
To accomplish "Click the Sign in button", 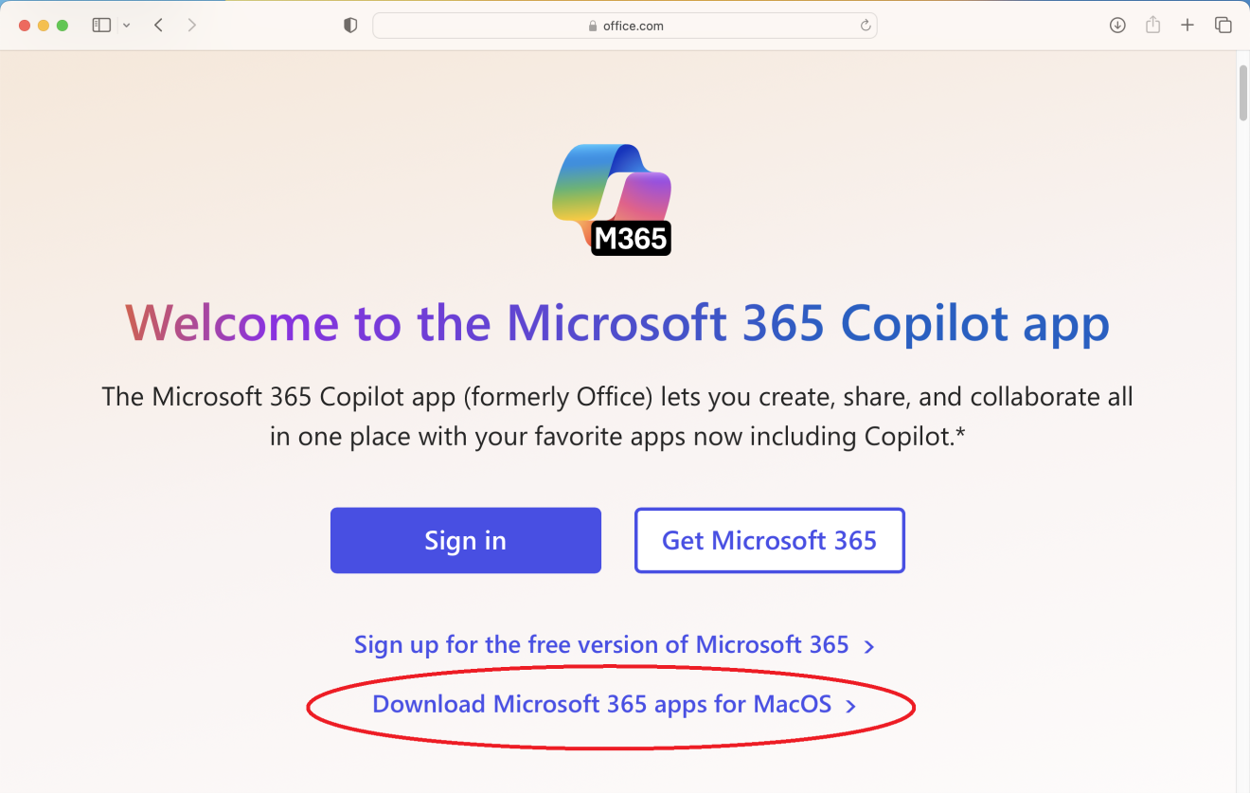I will point(466,540).
